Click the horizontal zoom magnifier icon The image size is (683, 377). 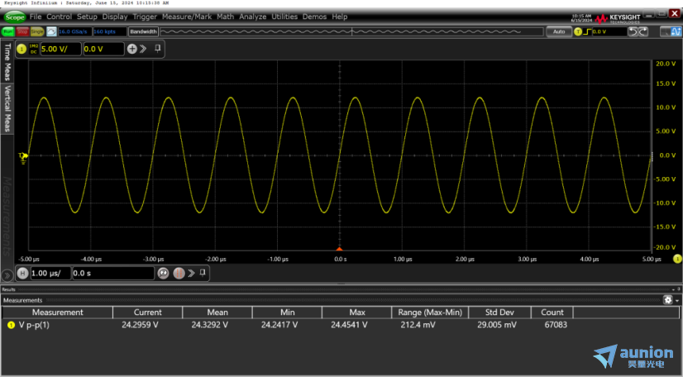pyautogui.click(x=164, y=274)
